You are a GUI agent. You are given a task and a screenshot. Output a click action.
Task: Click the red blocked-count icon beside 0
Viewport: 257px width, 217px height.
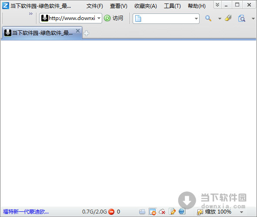click(111, 212)
